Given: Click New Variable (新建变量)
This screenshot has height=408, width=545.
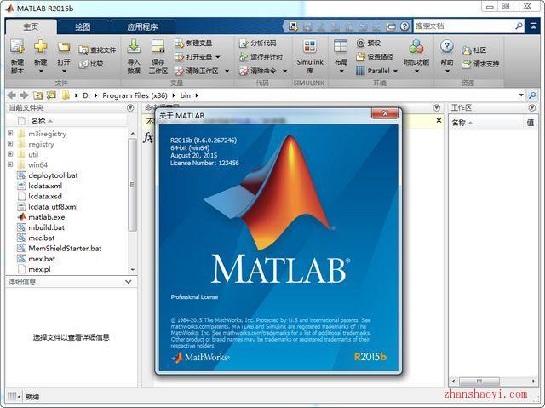Looking at the screenshot, I should tap(193, 43).
